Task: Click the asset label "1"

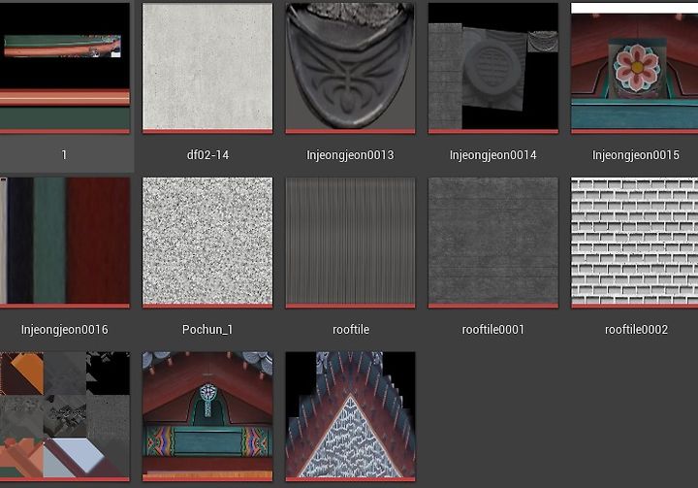Action: [64, 155]
